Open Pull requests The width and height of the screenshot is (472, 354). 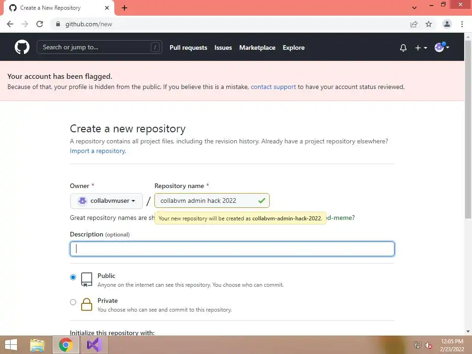pos(189,47)
